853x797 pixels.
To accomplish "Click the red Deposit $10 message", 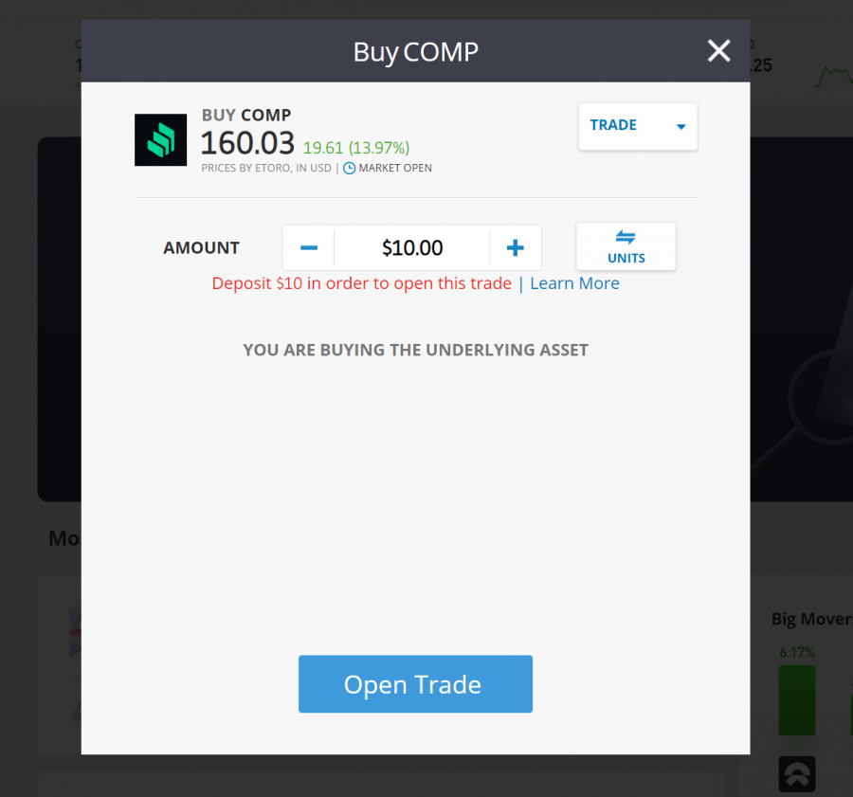I will pyautogui.click(x=361, y=283).
